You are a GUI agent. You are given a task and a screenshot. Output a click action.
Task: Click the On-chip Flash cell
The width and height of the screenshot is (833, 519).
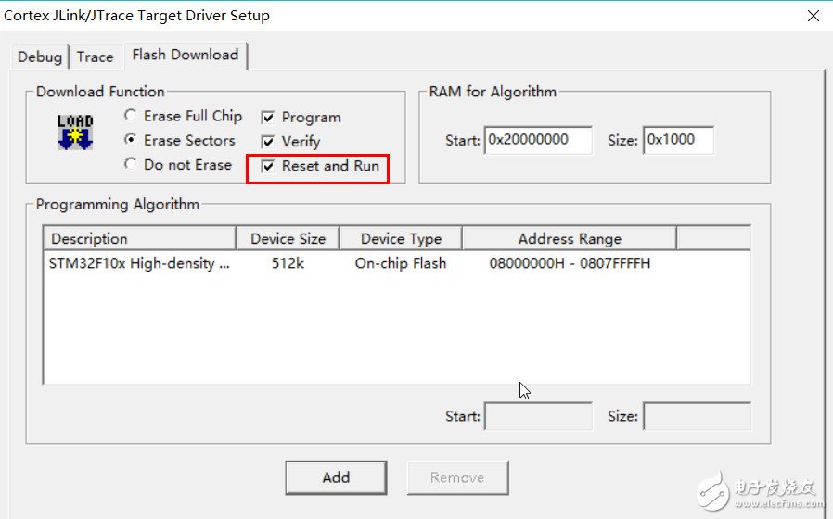[x=401, y=263]
